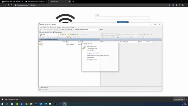This screenshot has height=106, width=188.
Task: Go to local home directory icon
Action: click(73, 34)
